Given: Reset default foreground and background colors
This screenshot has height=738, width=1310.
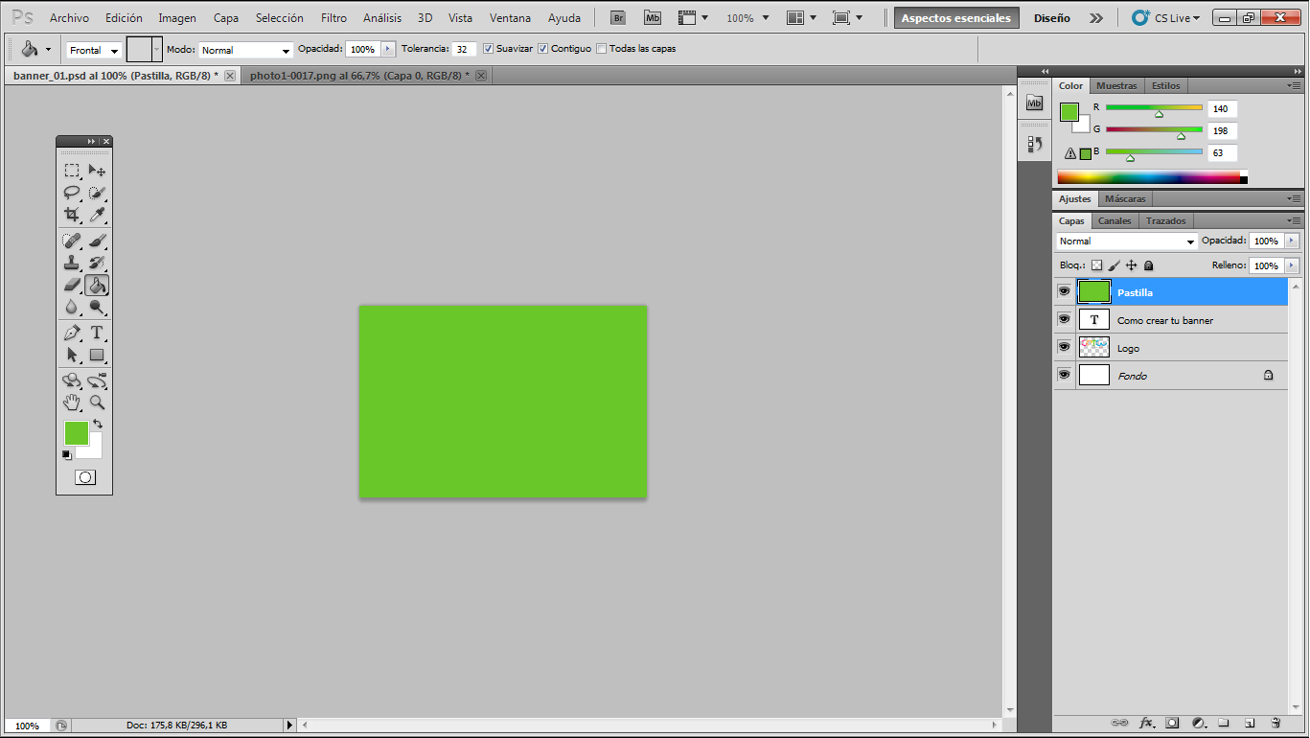Looking at the screenshot, I should coord(67,454).
